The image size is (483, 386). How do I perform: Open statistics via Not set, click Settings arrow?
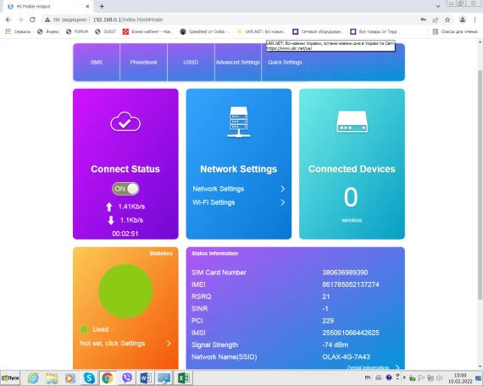pos(169,343)
